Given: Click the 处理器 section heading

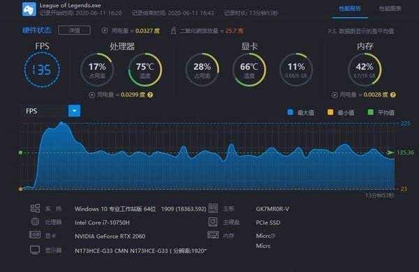Looking at the screenshot, I should point(122,47).
